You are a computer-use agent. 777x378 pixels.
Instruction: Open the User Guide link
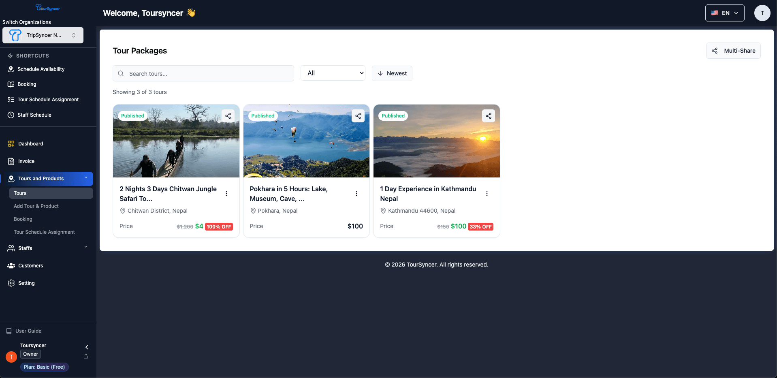28,331
